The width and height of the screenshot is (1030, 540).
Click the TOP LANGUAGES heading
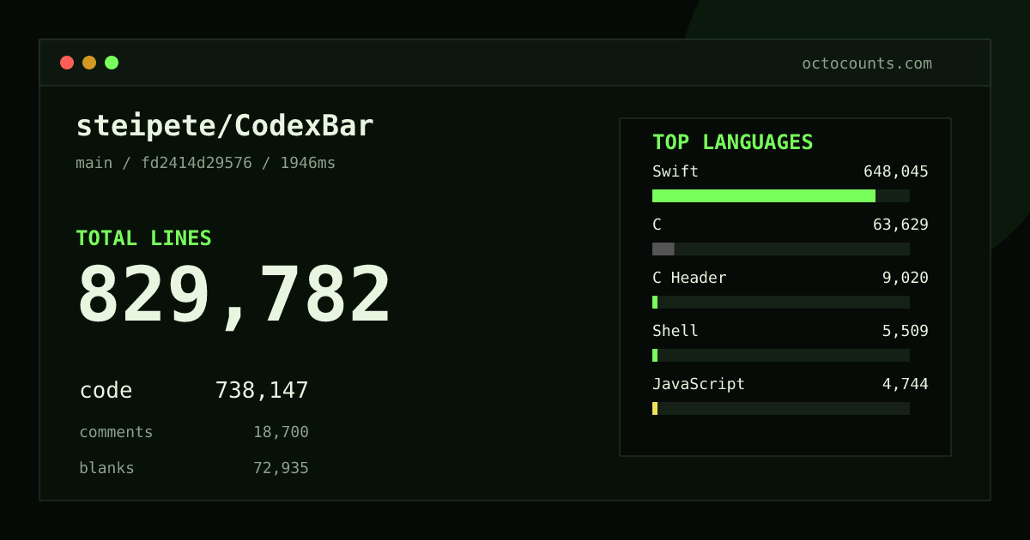pyautogui.click(x=733, y=142)
